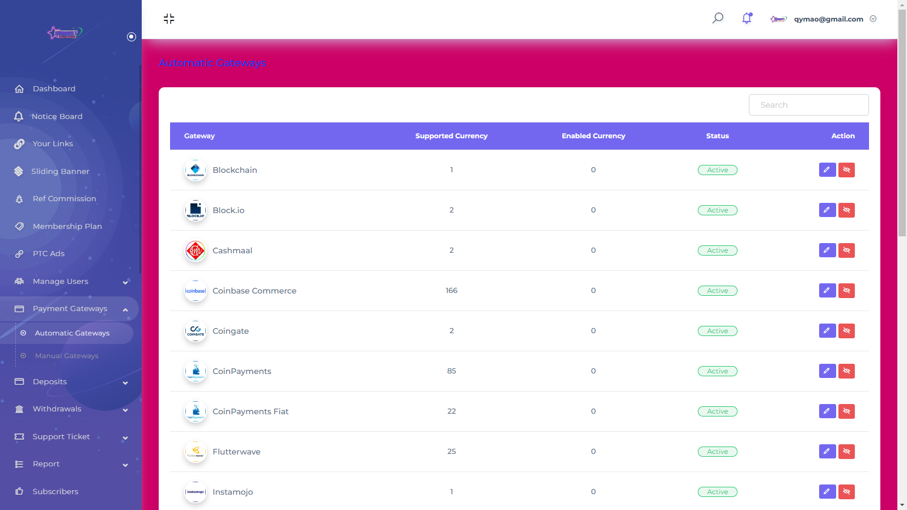Click the gateway Search input field

coord(808,105)
